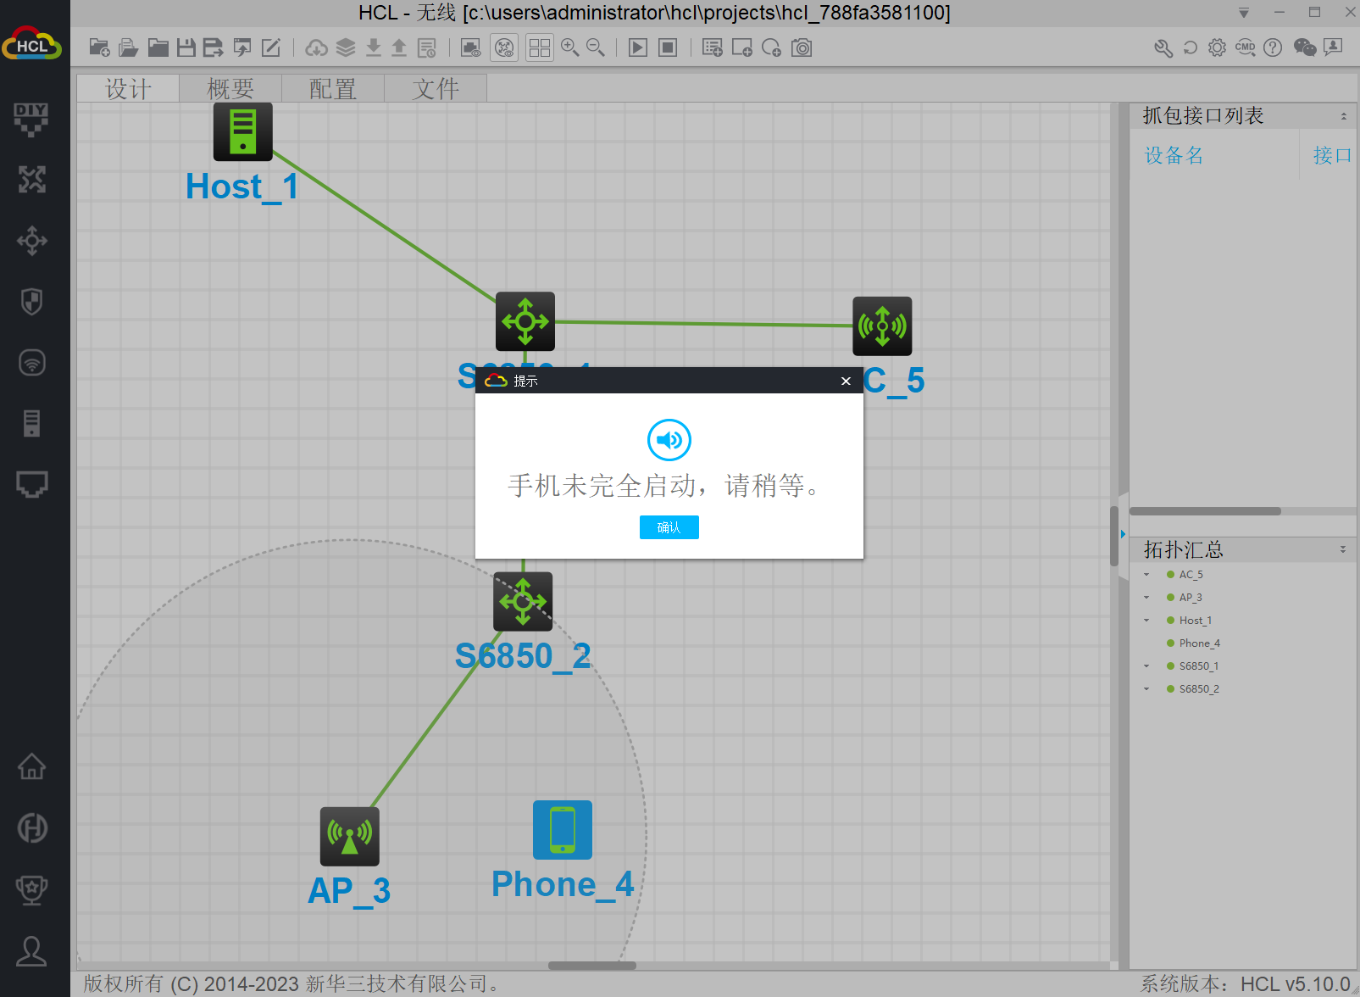Open the CMD command lookup icon
This screenshot has width=1360, height=997.
[x=1245, y=47]
